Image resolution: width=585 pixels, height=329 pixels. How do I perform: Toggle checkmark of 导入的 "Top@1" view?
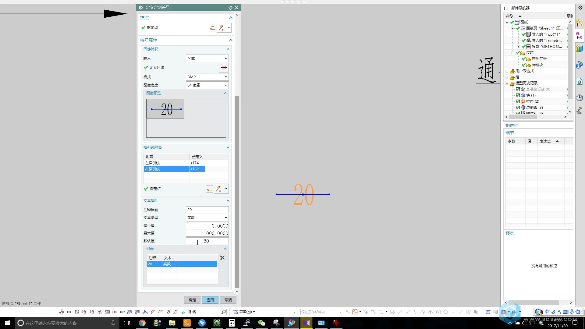(524, 34)
